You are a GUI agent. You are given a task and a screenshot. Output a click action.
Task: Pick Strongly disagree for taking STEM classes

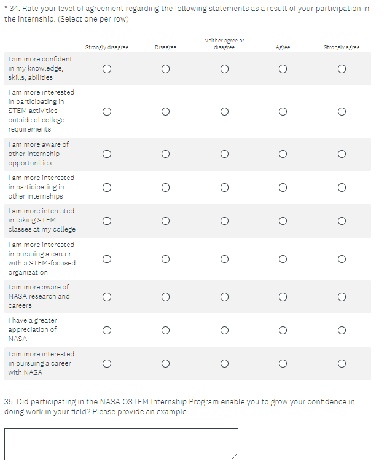[107, 221]
